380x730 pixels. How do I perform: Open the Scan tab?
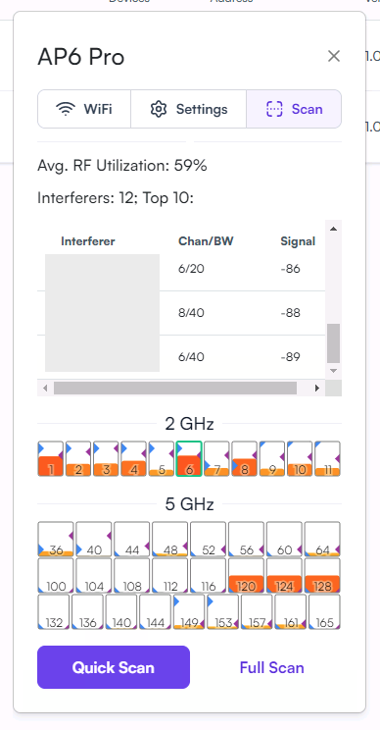coord(294,109)
